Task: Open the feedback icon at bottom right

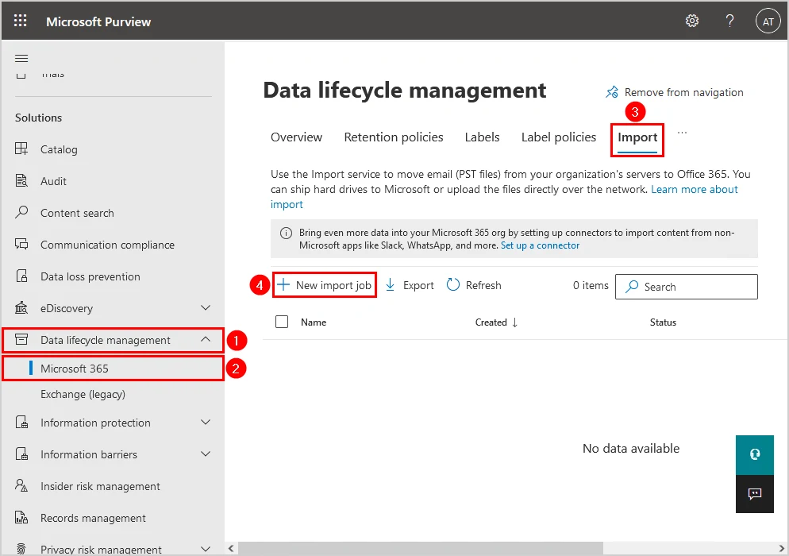Action: (754, 493)
